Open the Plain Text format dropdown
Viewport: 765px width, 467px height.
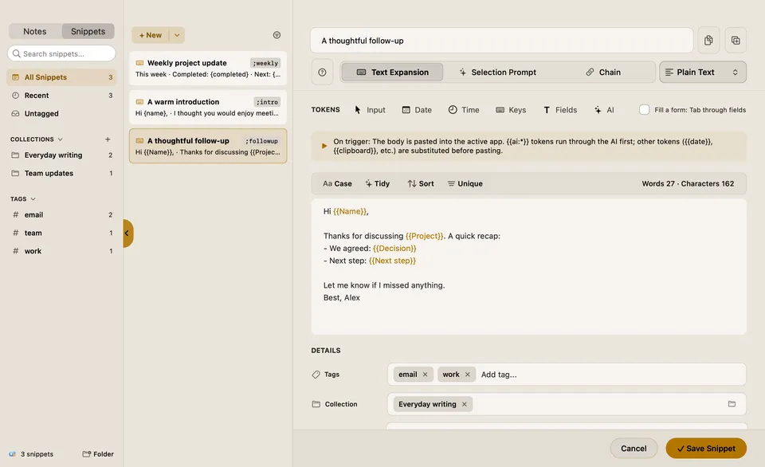pyautogui.click(x=703, y=73)
